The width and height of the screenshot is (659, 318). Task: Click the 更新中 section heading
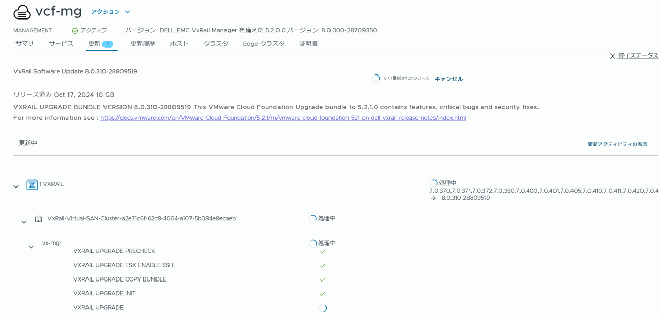tap(28, 143)
